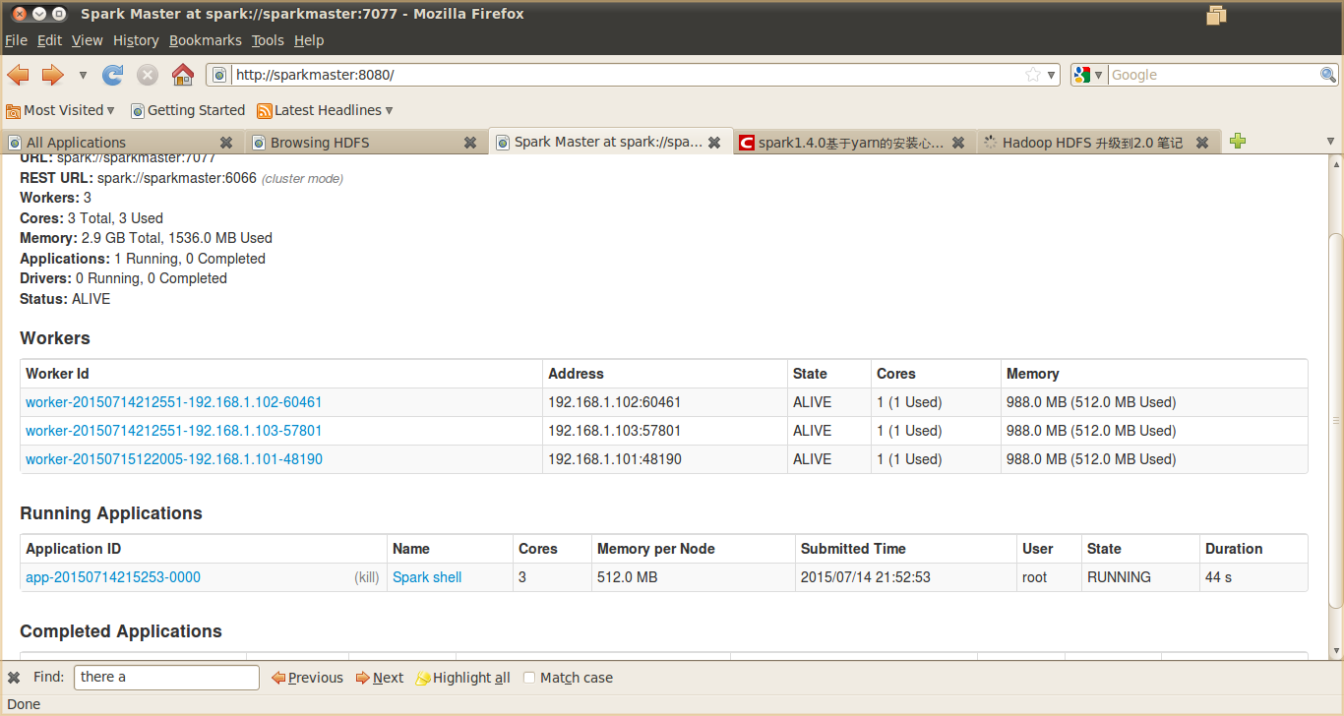This screenshot has height=716, width=1344.
Task: Open worker 192.168.1.102-60461 link
Action: point(174,402)
